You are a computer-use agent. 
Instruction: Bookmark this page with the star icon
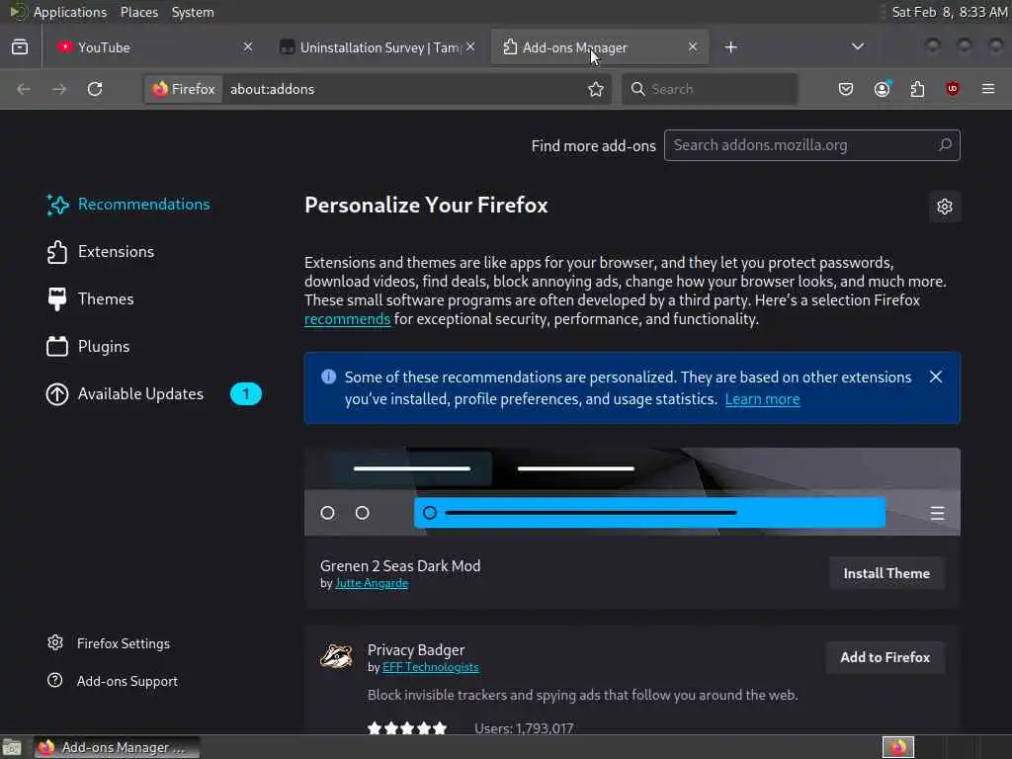pyautogui.click(x=596, y=89)
